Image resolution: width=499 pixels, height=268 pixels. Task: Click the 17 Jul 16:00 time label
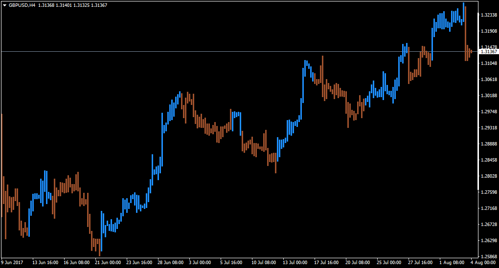pyautogui.click(x=326, y=263)
